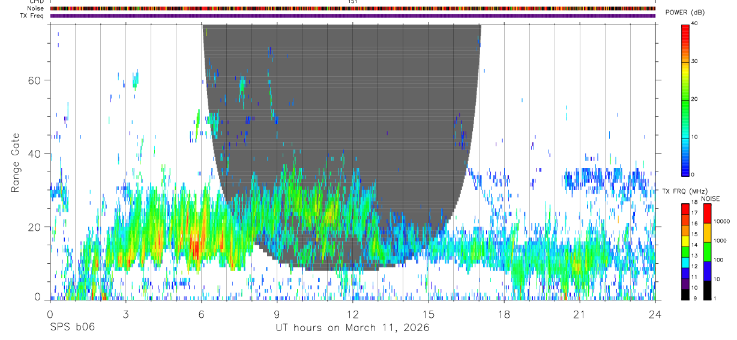Click the 24 tick on the UT hours axis

click(655, 314)
